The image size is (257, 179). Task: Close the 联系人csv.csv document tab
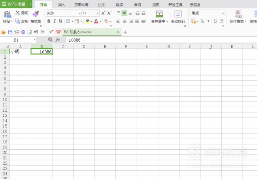coord(118,32)
